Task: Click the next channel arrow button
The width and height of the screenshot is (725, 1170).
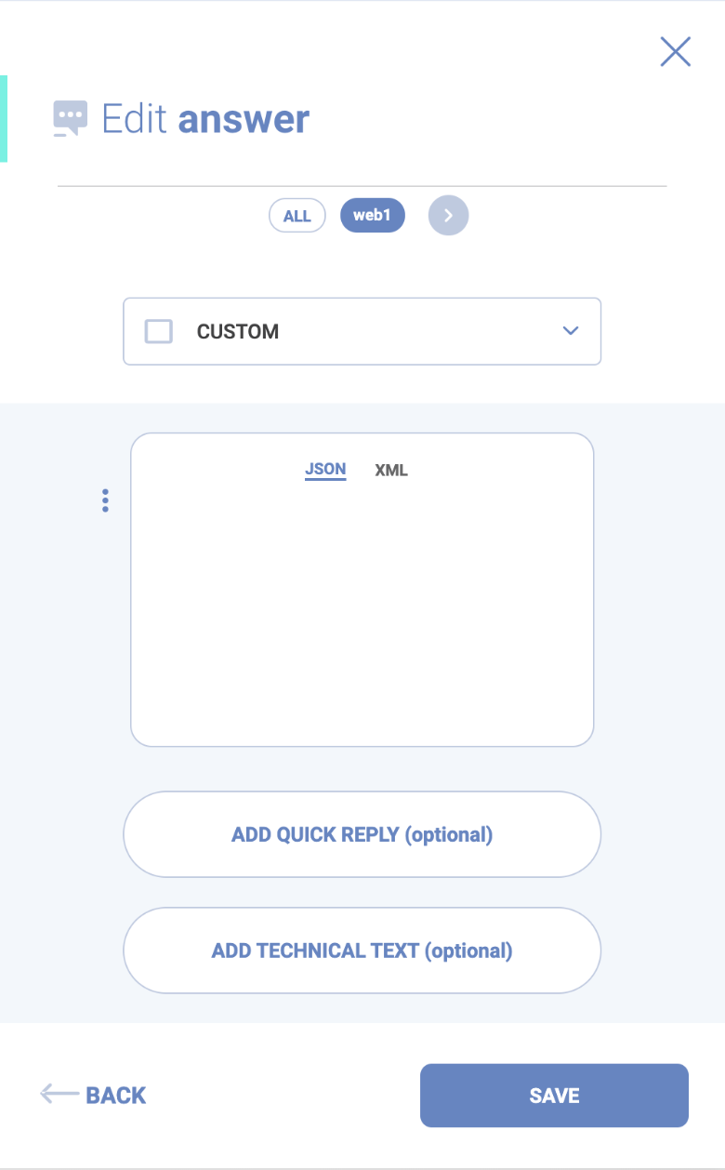Action: click(x=448, y=216)
